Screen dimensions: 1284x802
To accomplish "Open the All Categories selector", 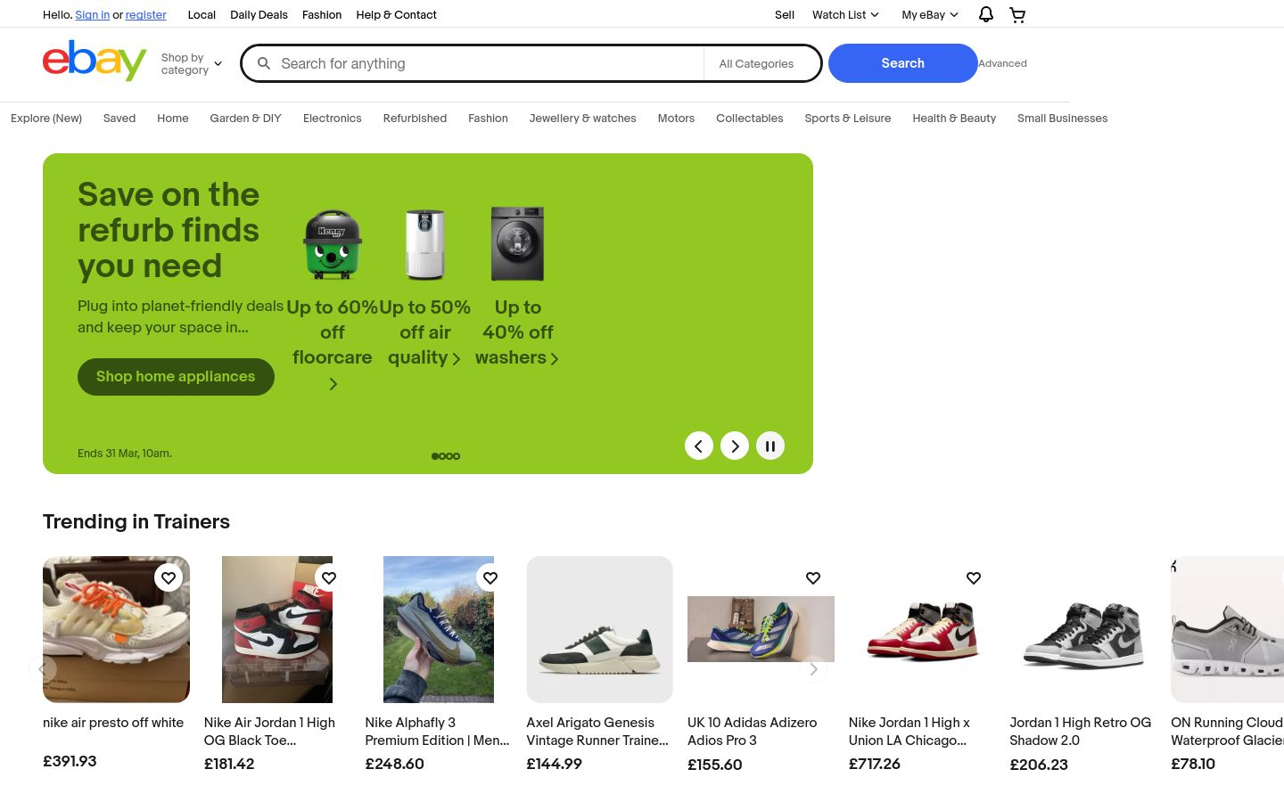I will [762, 63].
